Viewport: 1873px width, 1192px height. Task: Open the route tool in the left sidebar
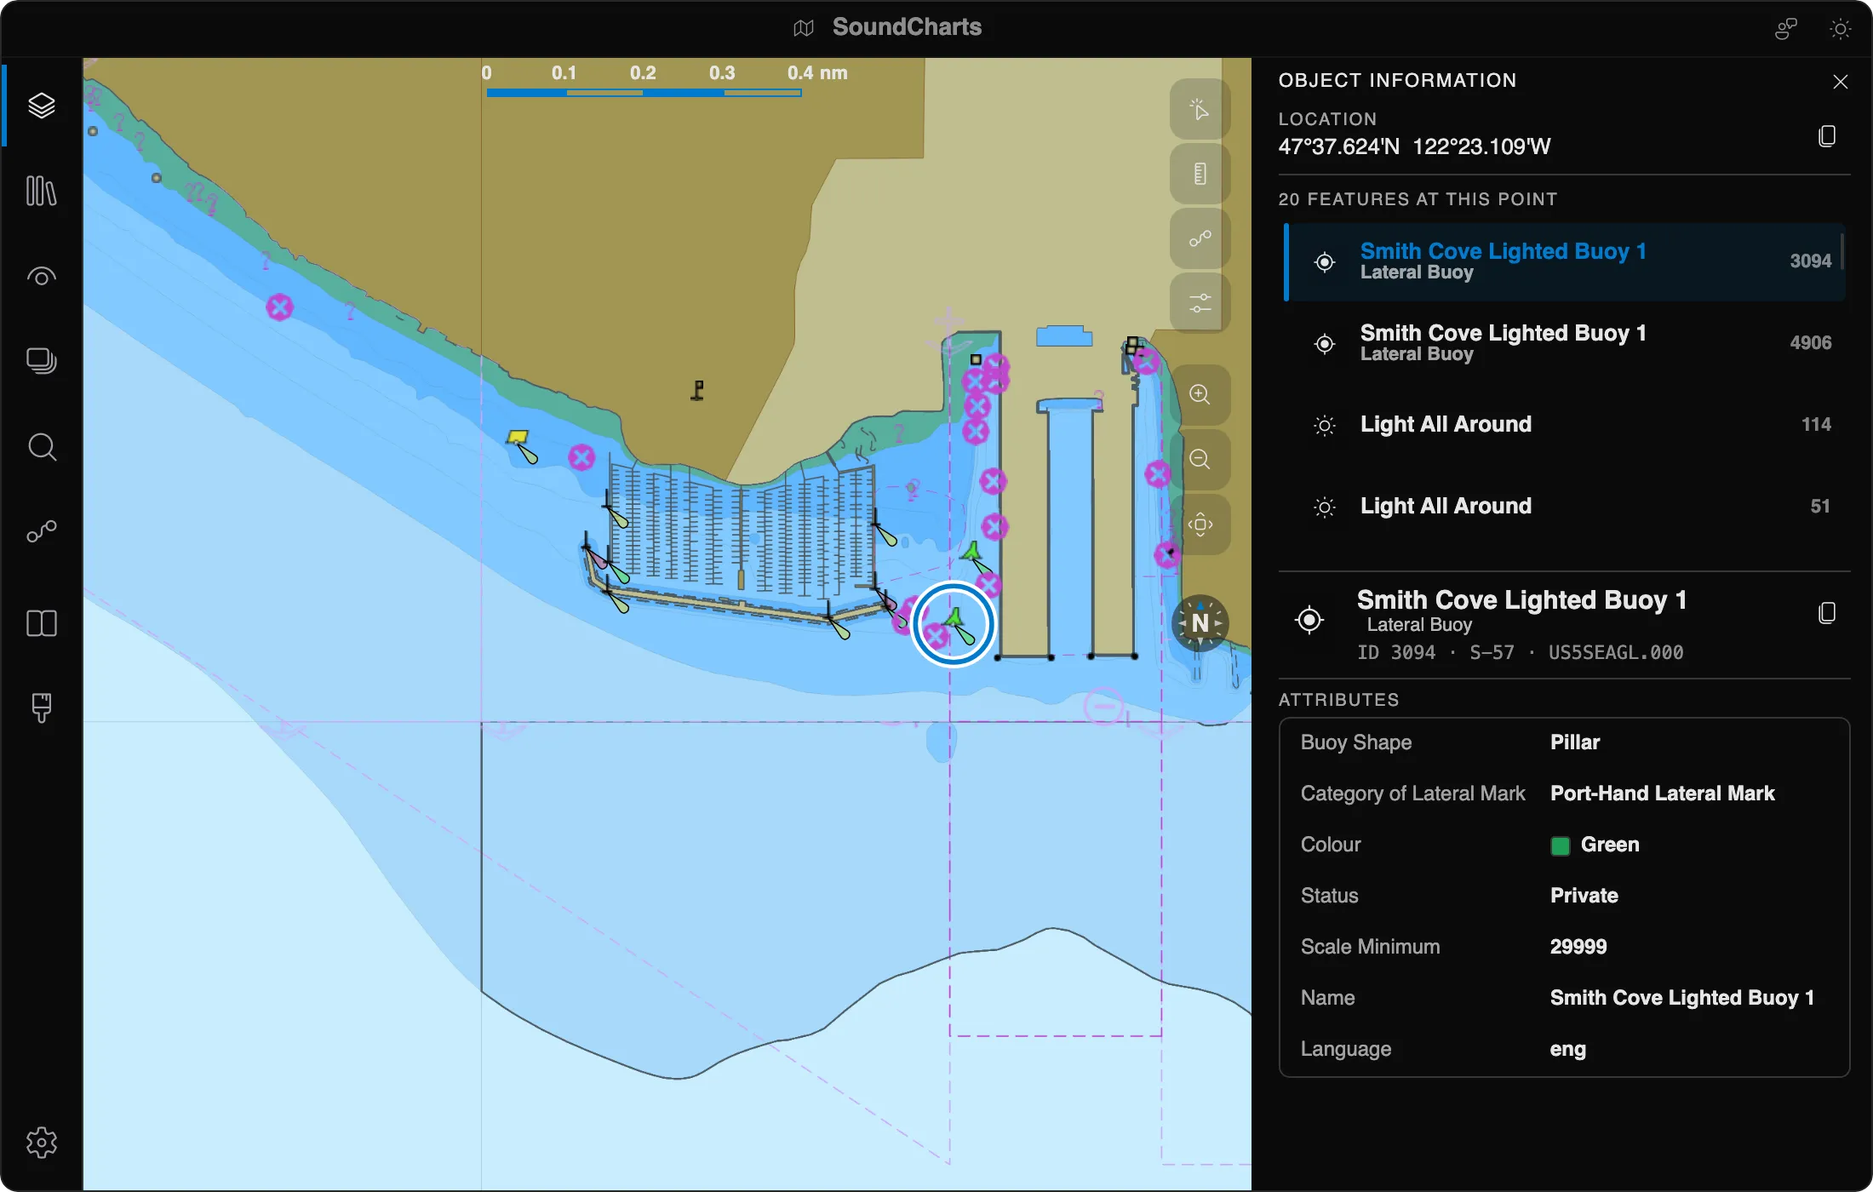41,532
